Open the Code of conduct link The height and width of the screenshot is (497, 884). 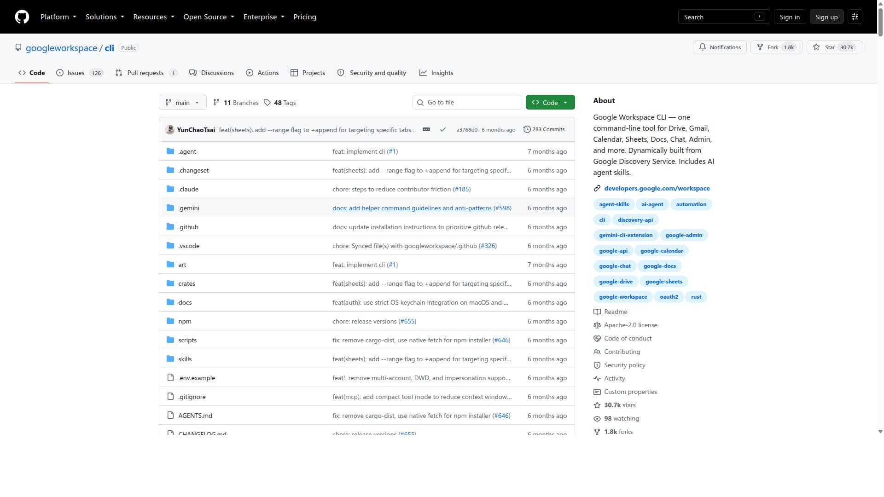coord(622,339)
